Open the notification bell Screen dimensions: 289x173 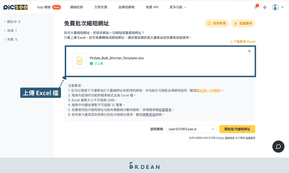coord(256,7)
